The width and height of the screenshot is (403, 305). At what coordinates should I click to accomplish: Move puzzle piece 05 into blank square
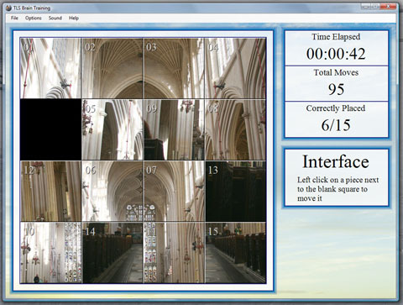pos(113,129)
